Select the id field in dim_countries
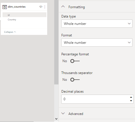 (25, 15)
